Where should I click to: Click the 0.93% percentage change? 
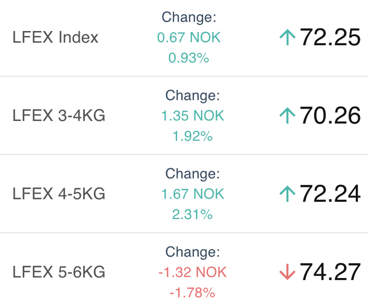coord(189,58)
